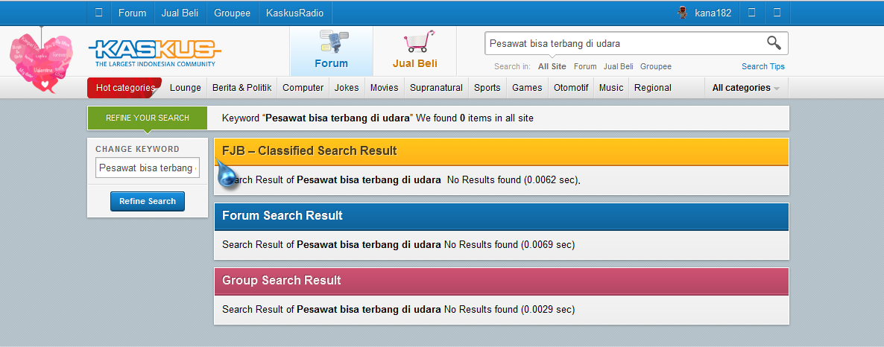
Task: Open the Forum section icon tab
Action: (331, 51)
